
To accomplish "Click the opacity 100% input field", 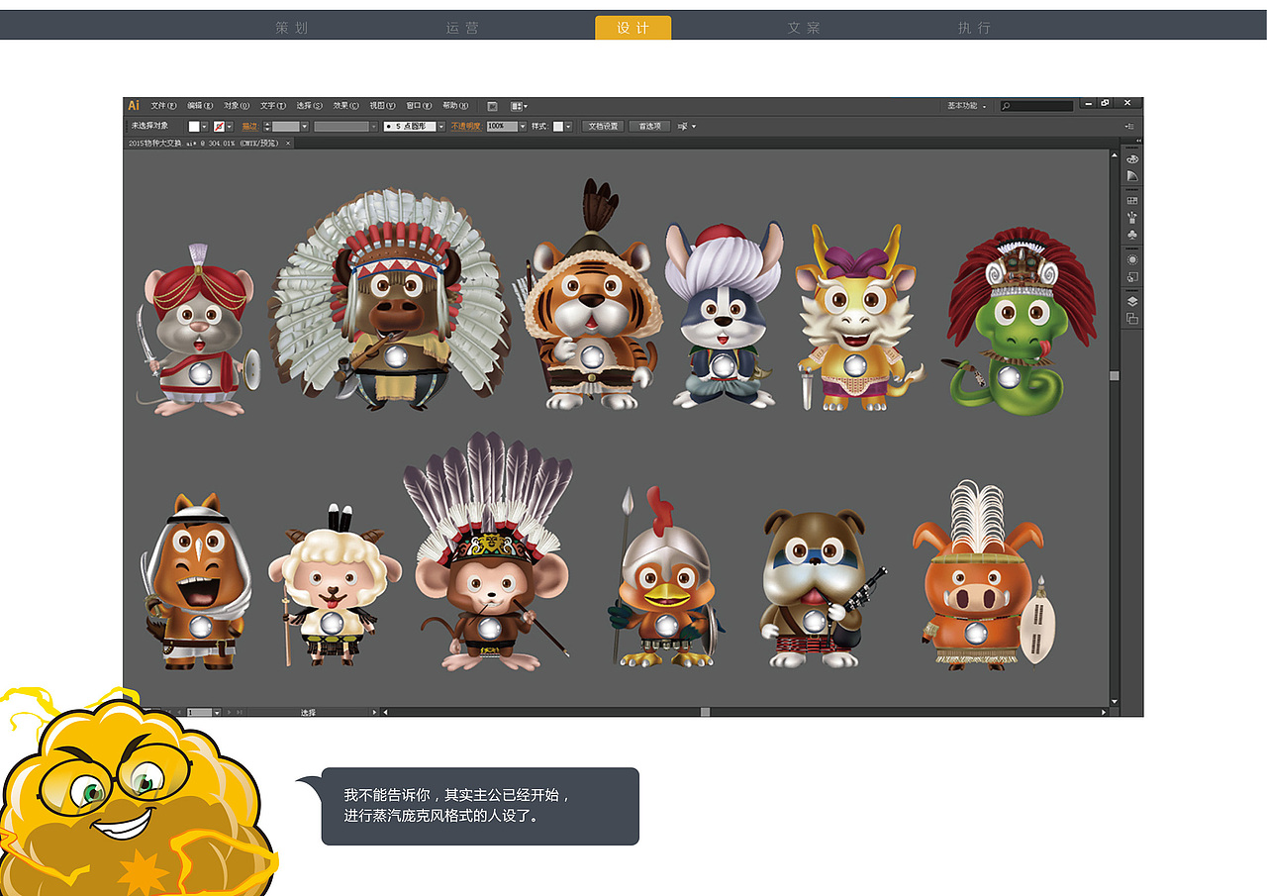I will (x=501, y=126).
